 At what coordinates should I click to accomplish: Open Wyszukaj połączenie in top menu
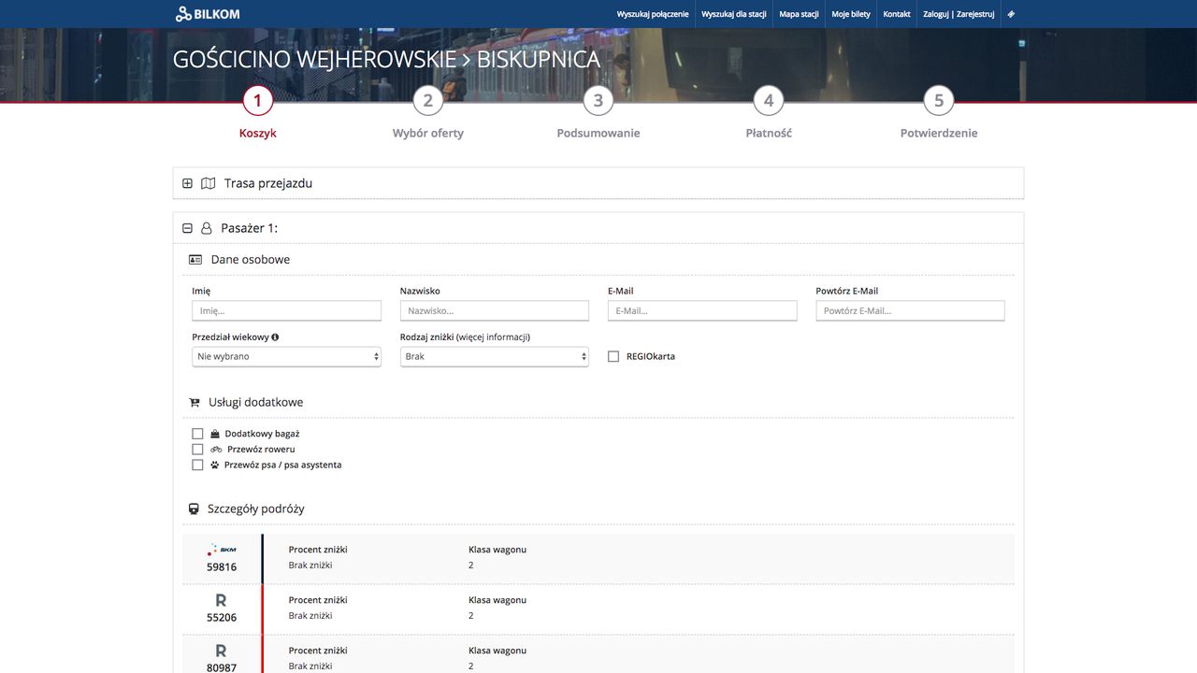tap(653, 14)
